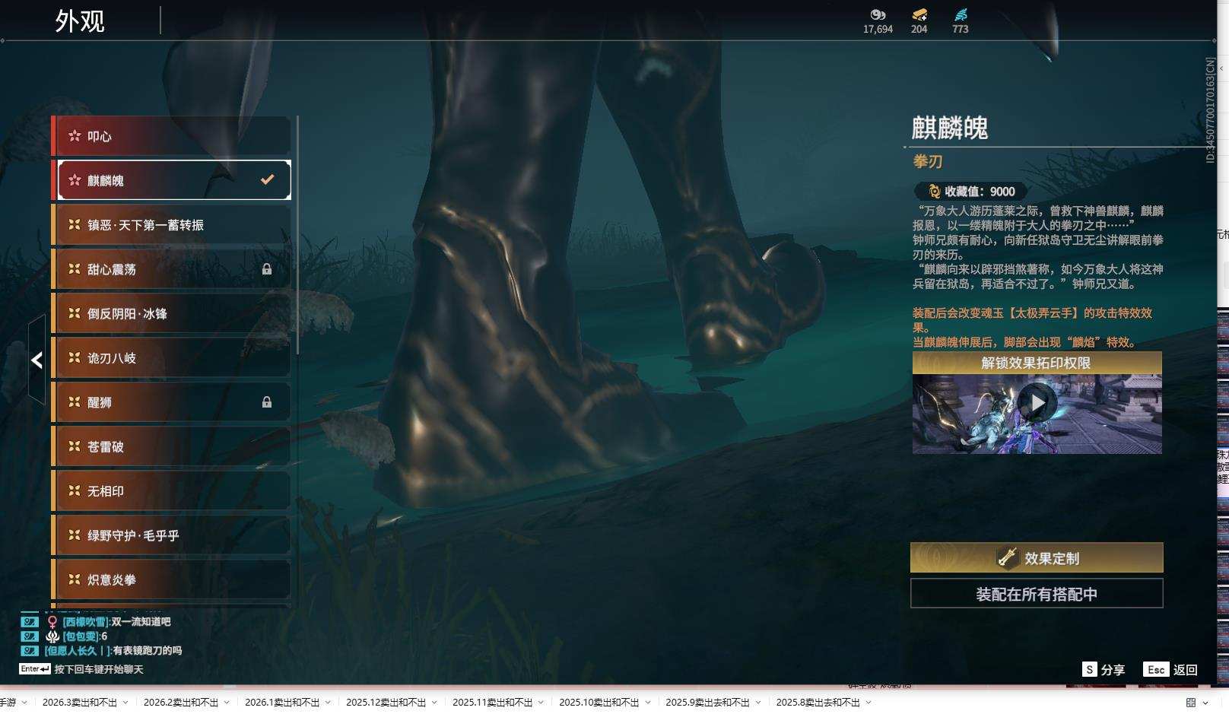This screenshot has width=1229, height=714.
Task: Click player name 西楼吹雪 in chat
Action: tap(86, 622)
